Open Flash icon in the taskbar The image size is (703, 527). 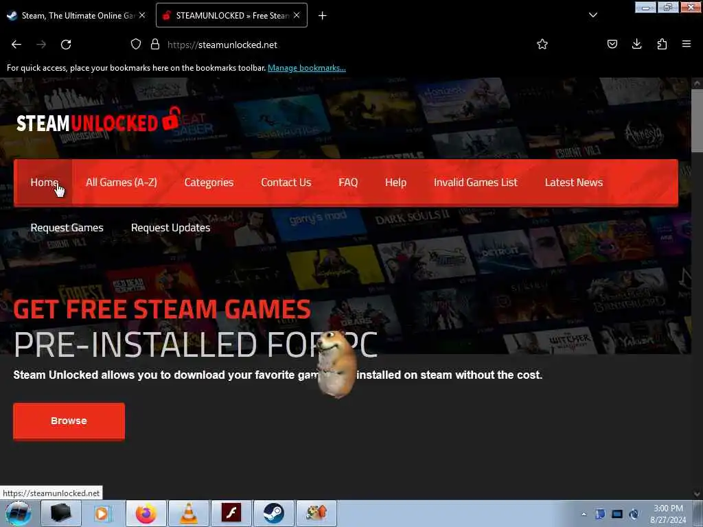[x=231, y=513]
